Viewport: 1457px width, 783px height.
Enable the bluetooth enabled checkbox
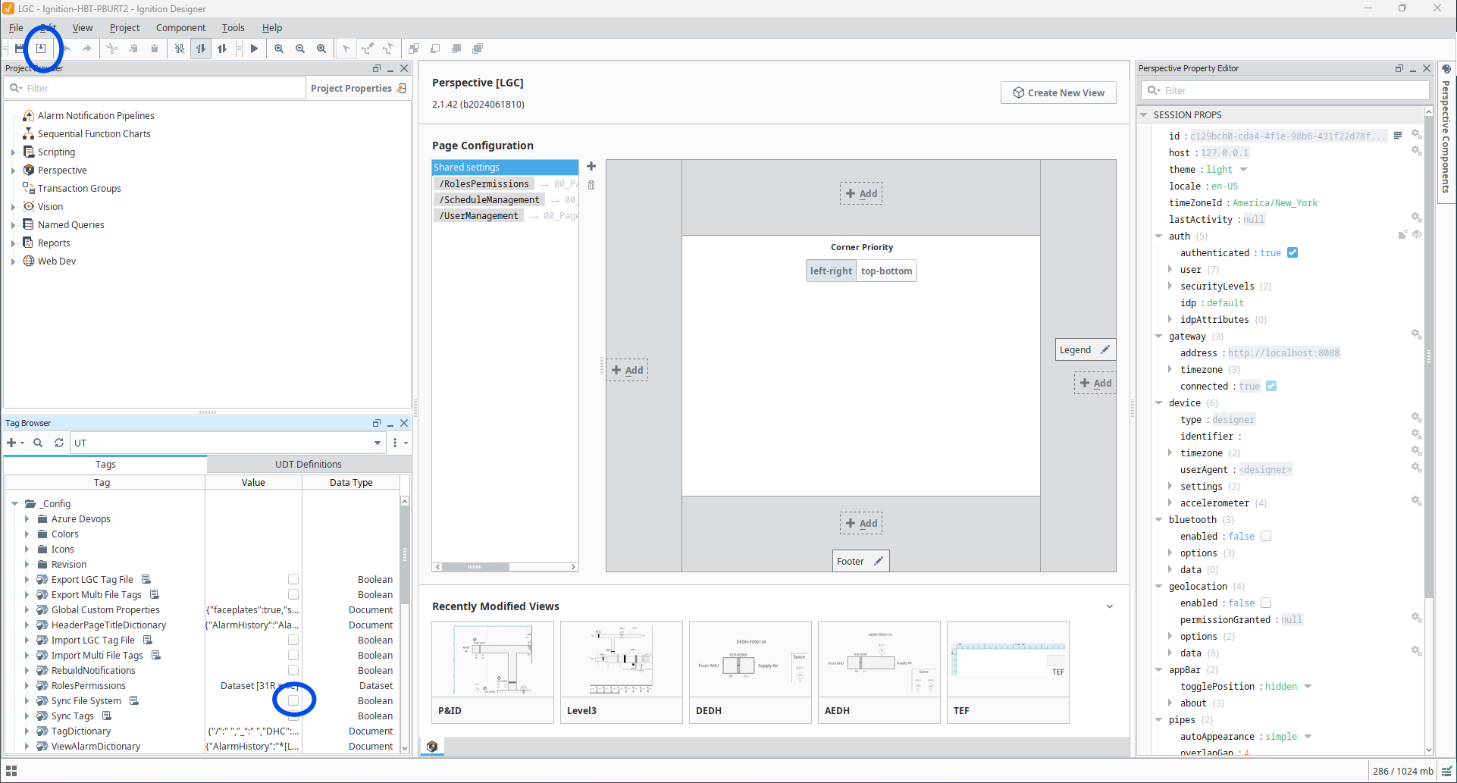[x=1266, y=537]
